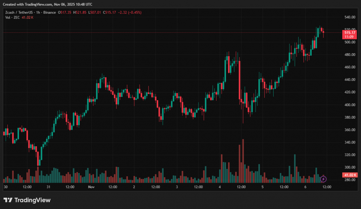The width and height of the screenshot is (361, 209).
Task: Click the last red candle at the price line
Action: point(323,31)
